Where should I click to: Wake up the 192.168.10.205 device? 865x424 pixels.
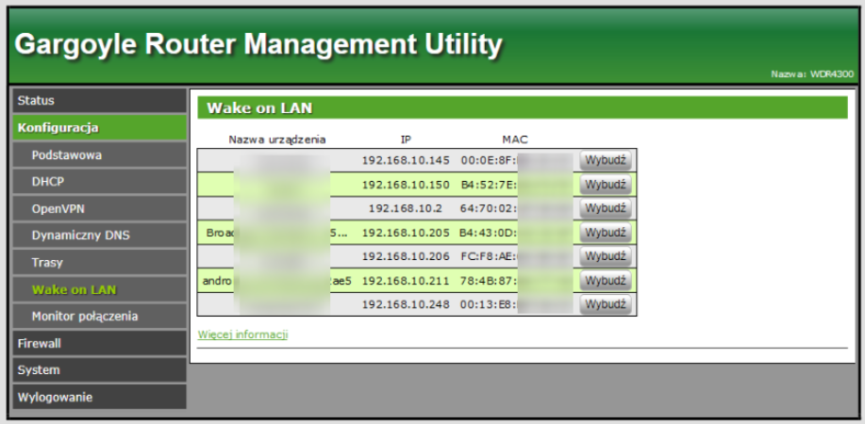tap(605, 233)
